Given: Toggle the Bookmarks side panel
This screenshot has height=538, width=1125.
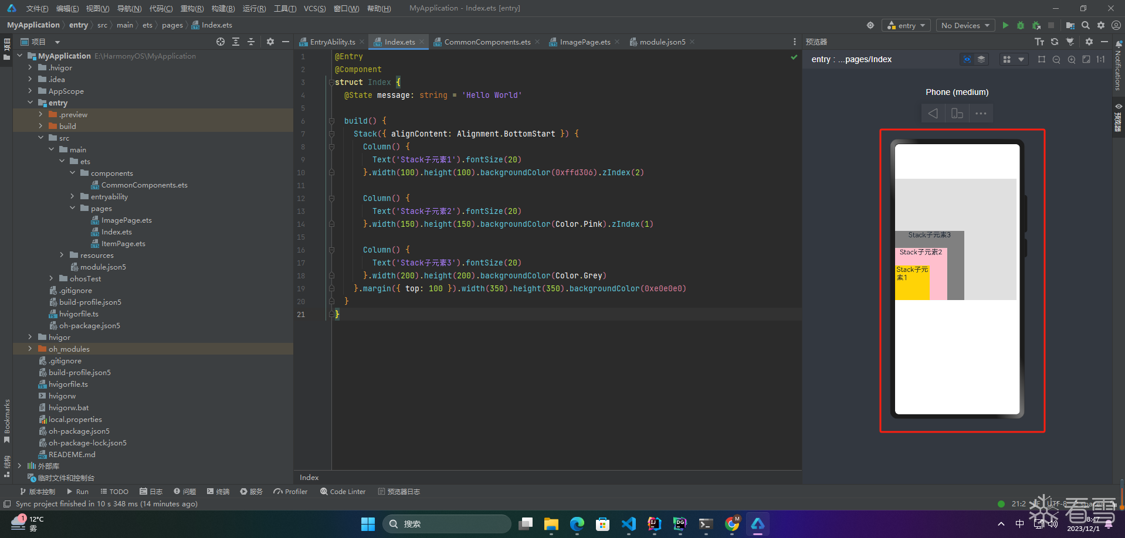Looking at the screenshot, I should coord(6,421).
